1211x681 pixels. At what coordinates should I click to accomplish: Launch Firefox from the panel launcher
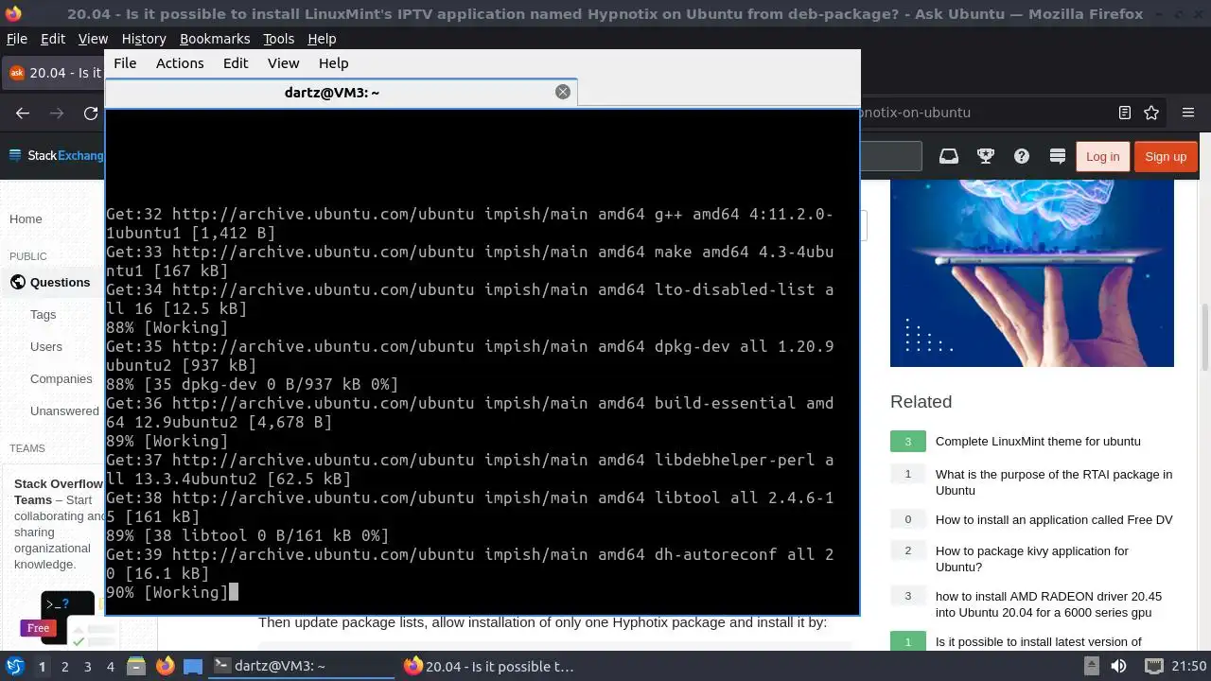(x=165, y=666)
